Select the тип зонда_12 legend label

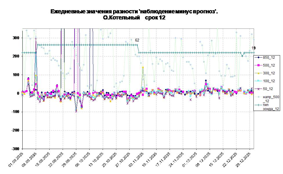(x=271, y=107)
